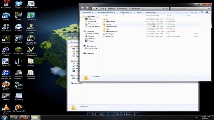Image resolution: width=214 pixels, height=120 pixels.
Task: Launch Mozilla Firefox from the desktop
Action: 6,86
